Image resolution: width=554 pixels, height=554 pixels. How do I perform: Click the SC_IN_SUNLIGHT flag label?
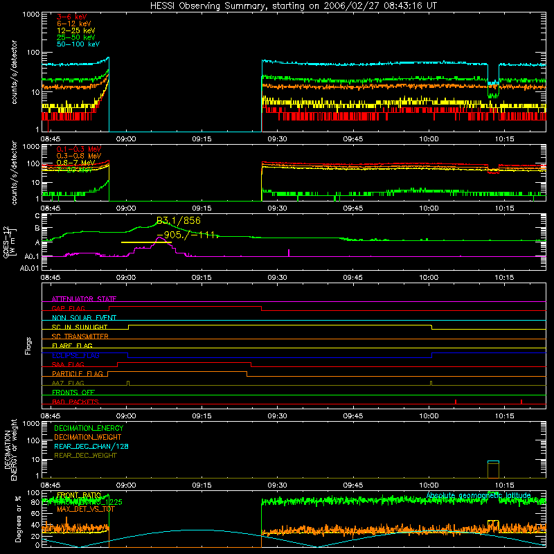(80, 327)
